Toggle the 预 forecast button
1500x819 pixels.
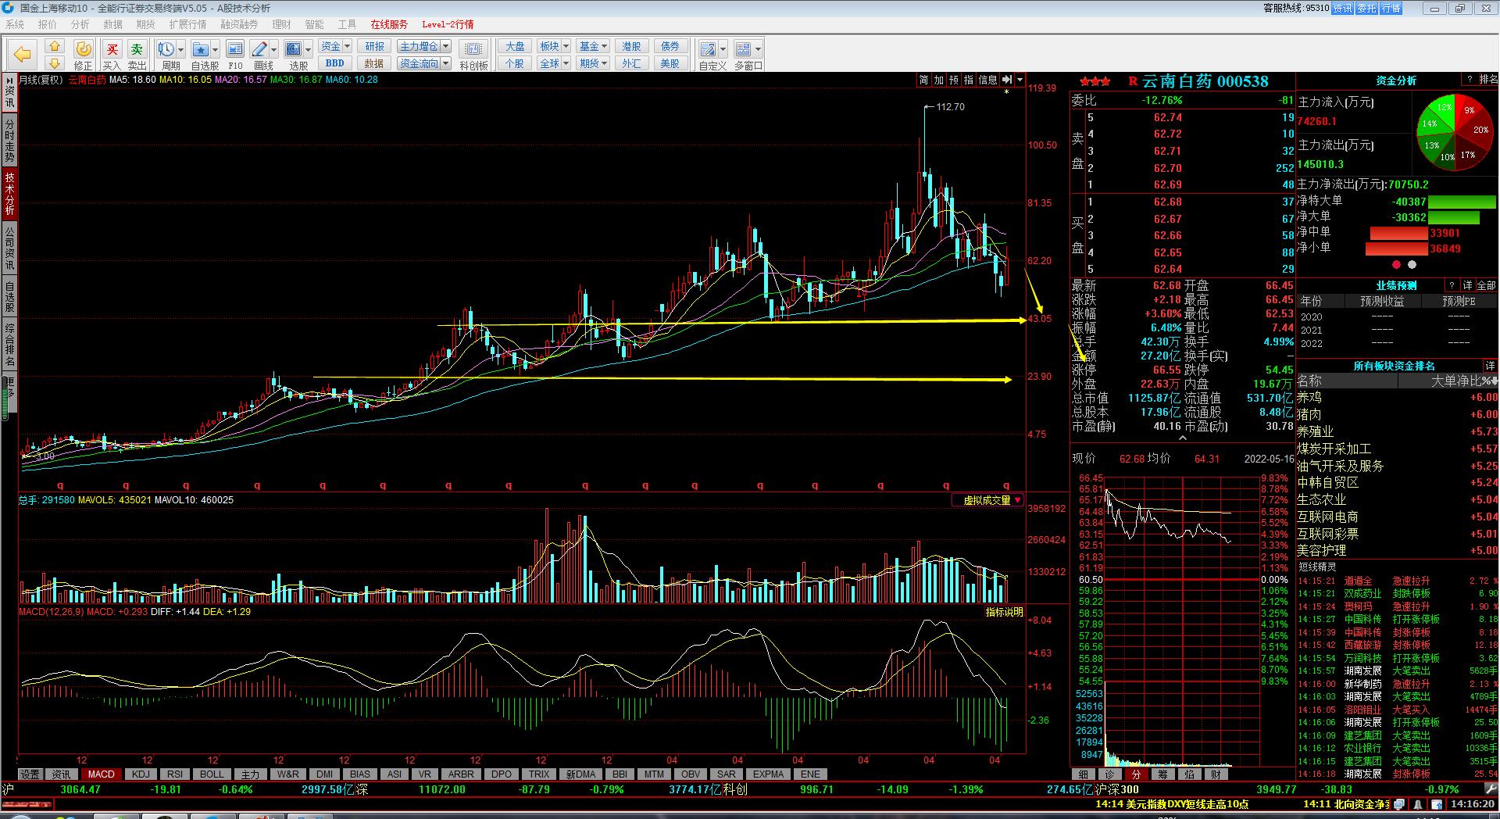[954, 80]
